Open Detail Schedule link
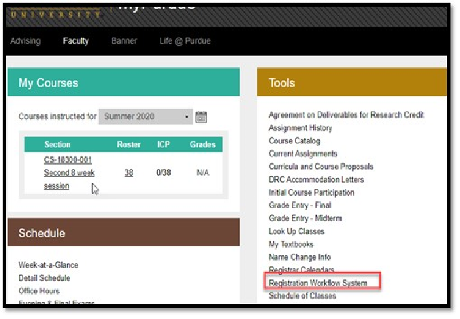Viewport: 460px width, 319px height. pyautogui.click(x=44, y=278)
